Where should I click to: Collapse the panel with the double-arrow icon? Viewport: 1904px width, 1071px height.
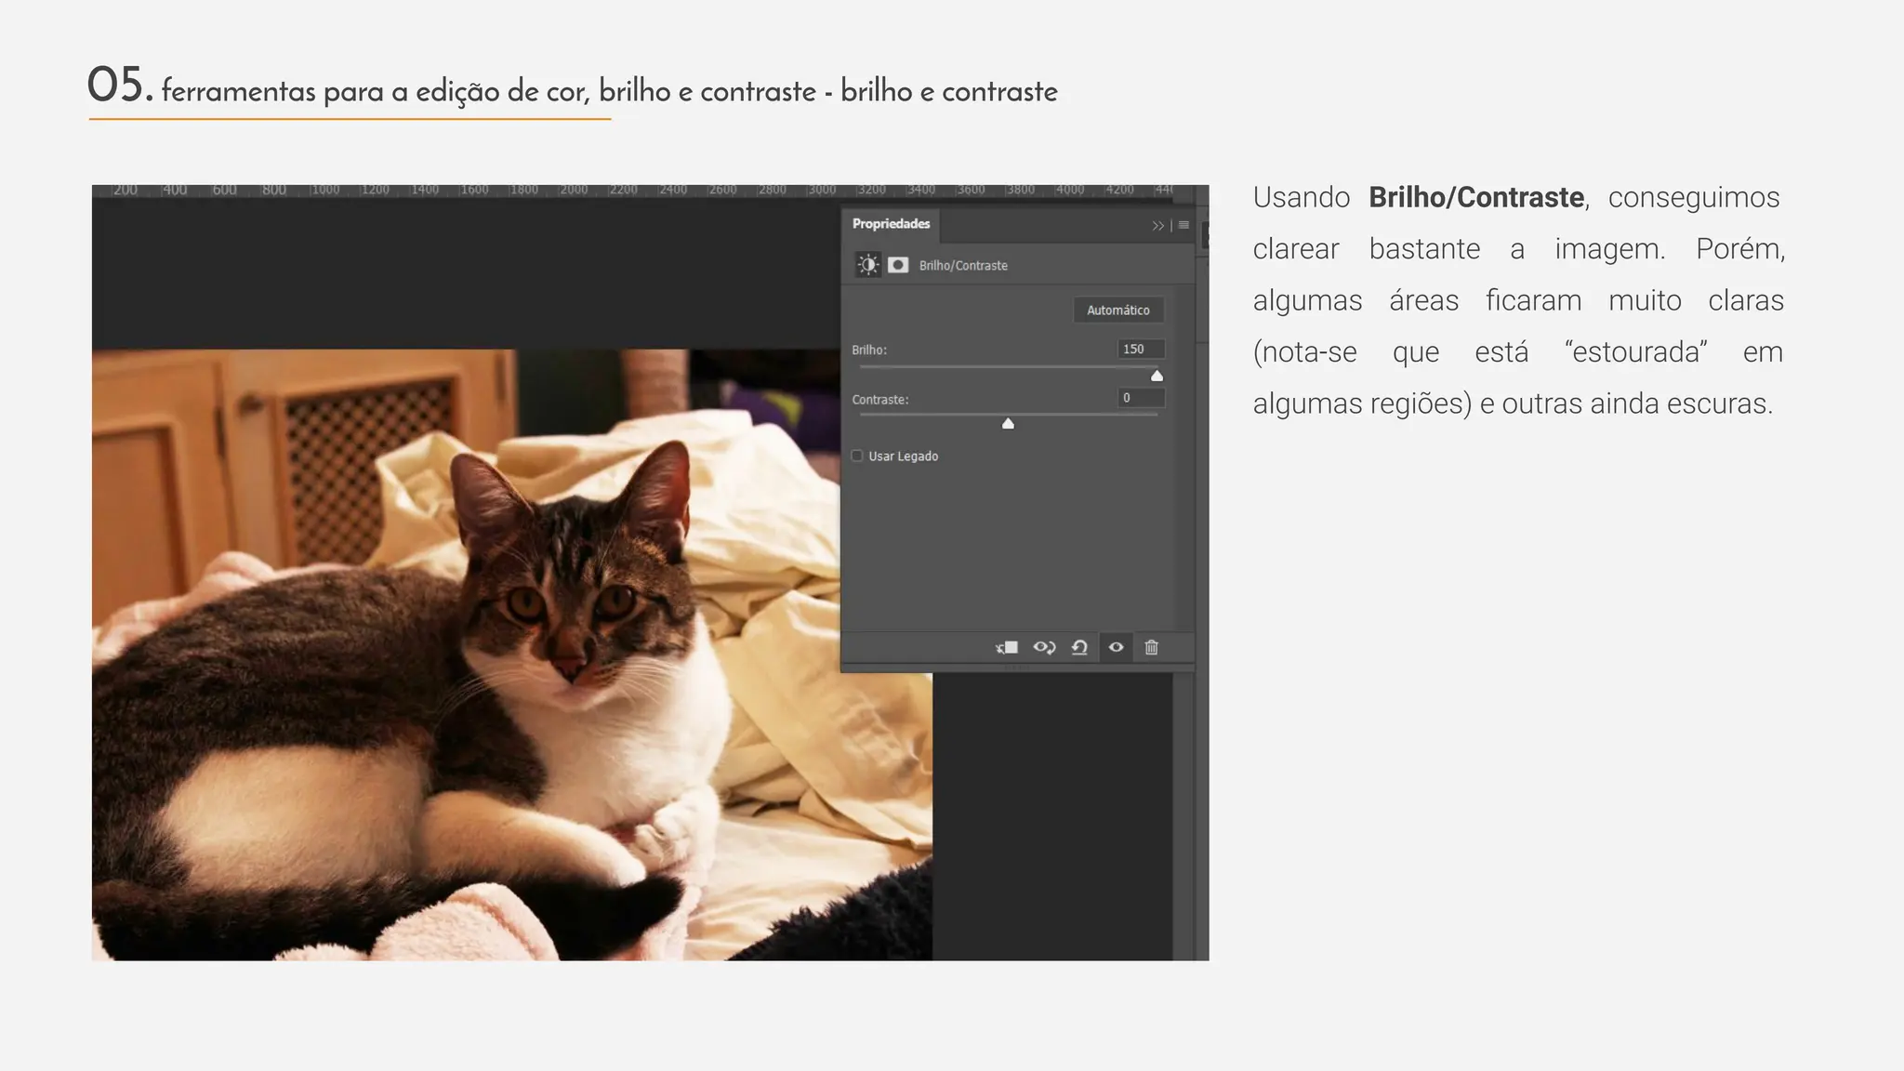coord(1157,225)
